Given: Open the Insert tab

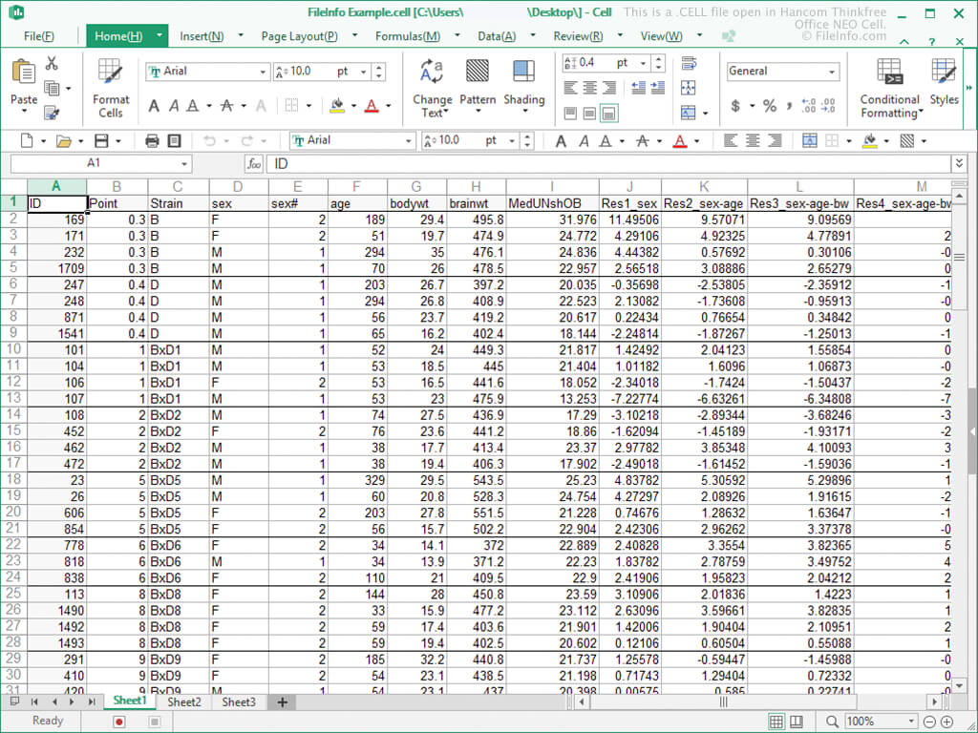Looking at the screenshot, I should (202, 36).
